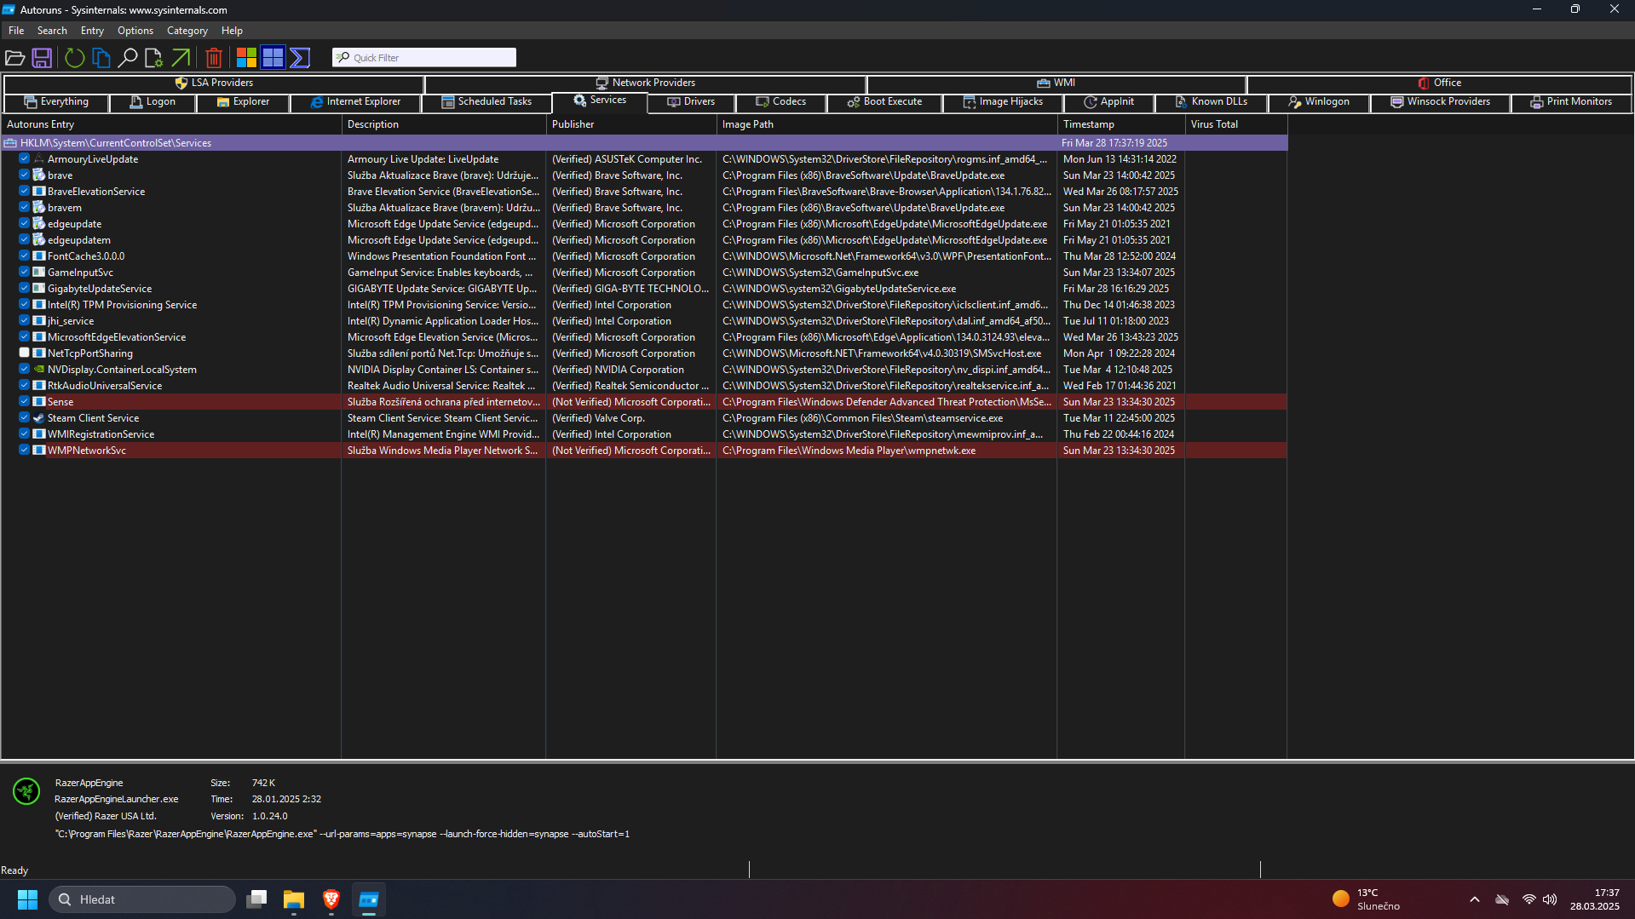The width and height of the screenshot is (1635, 919).
Task: Launch Brave browser from the taskbar
Action: (x=331, y=899)
